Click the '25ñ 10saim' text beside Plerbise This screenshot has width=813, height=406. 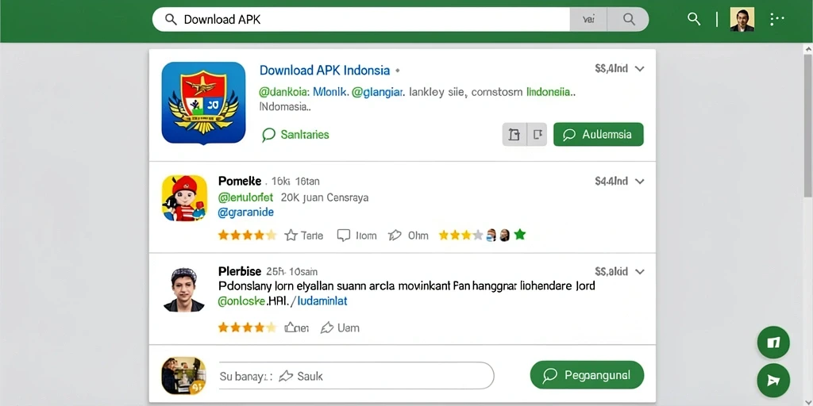click(292, 271)
